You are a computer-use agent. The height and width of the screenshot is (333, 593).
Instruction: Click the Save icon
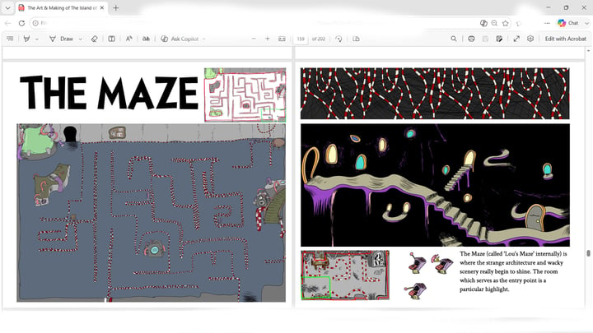[485, 39]
